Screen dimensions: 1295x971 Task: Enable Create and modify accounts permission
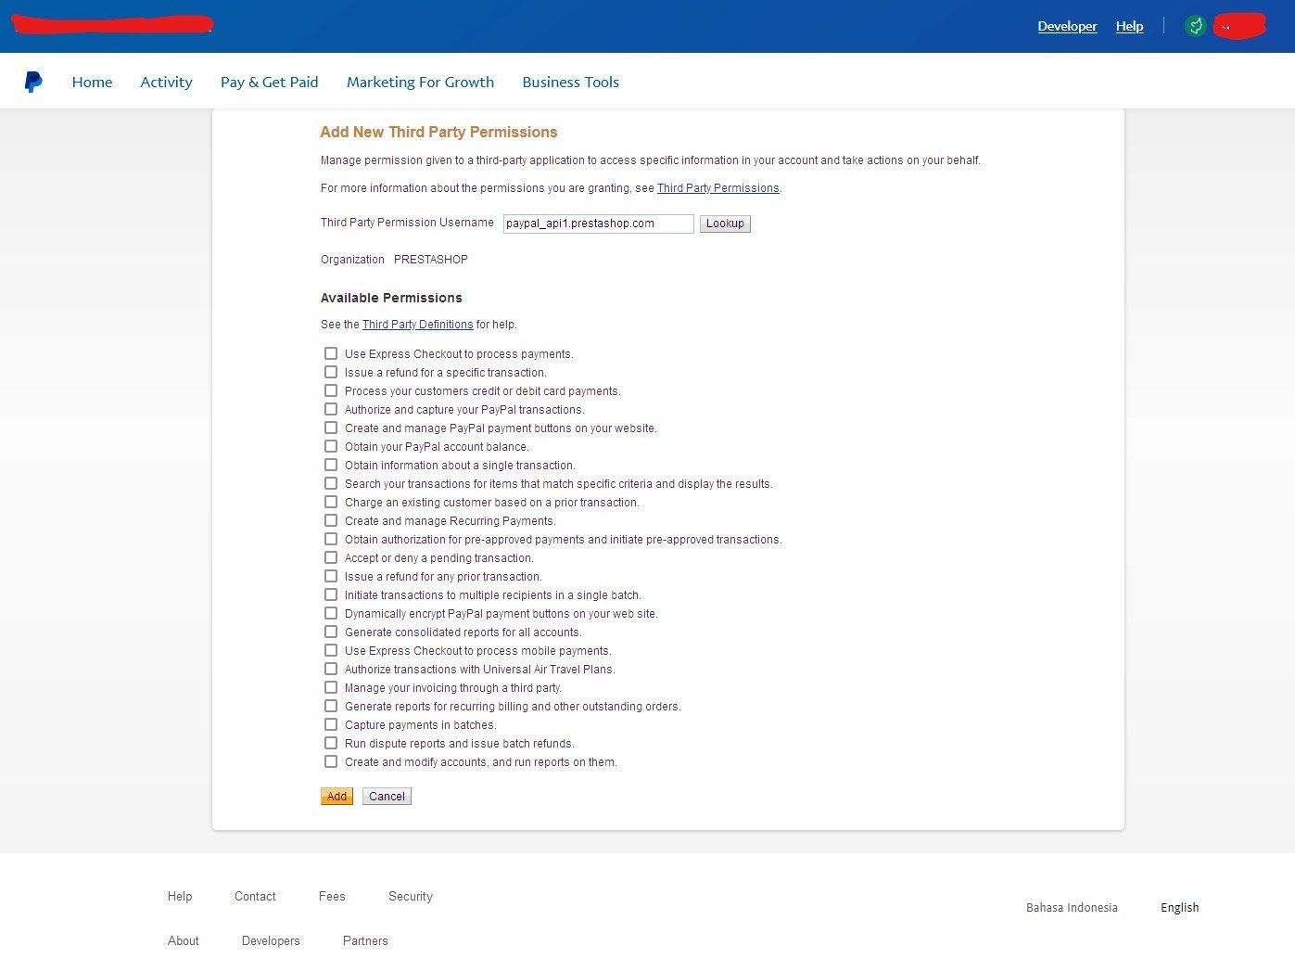point(331,761)
